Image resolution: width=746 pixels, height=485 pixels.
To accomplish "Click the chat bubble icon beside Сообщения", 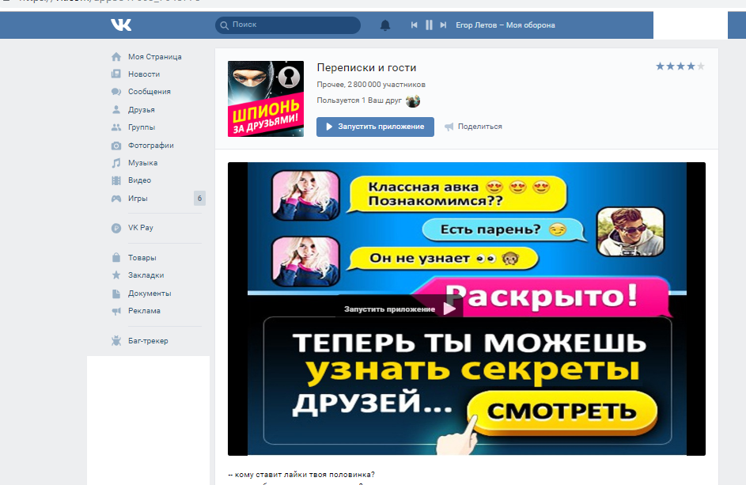I will coord(116,92).
